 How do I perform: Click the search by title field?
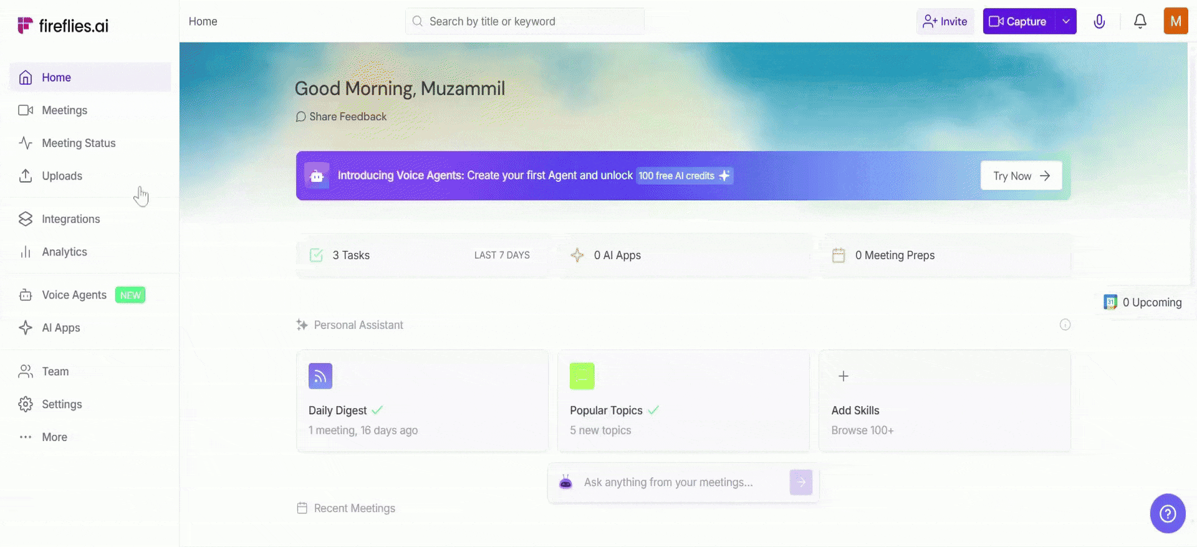[x=524, y=22]
